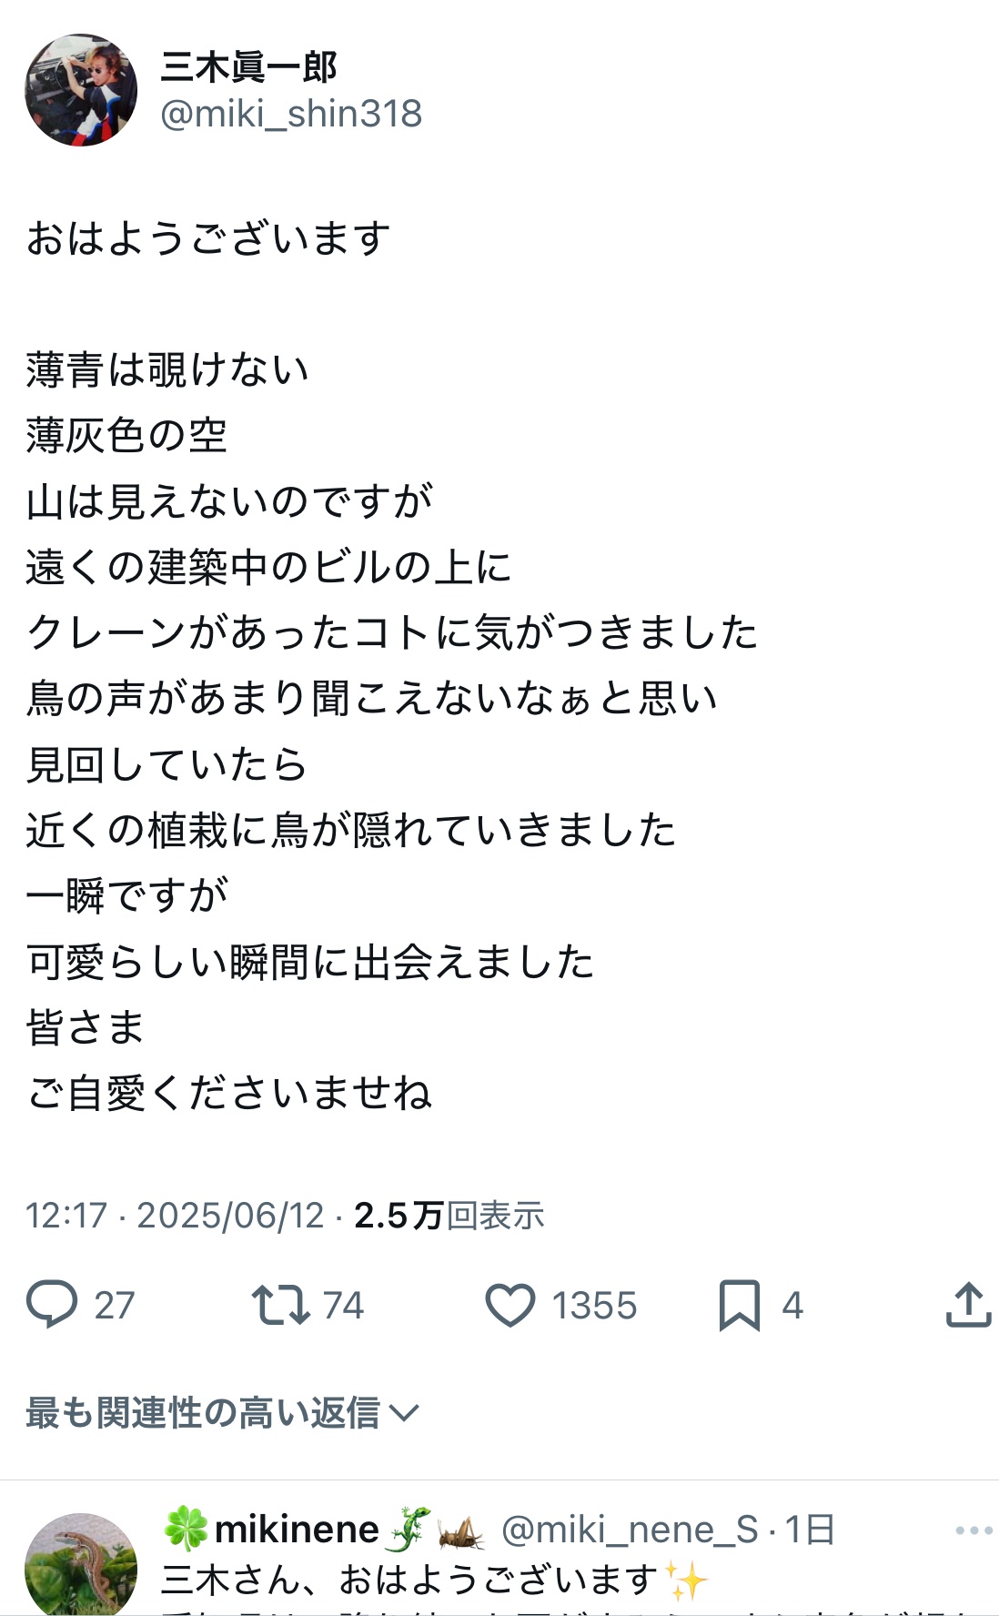Open more options on mikinene's reply
The height and width of the screenshot is (1616, 999).
974,1530
